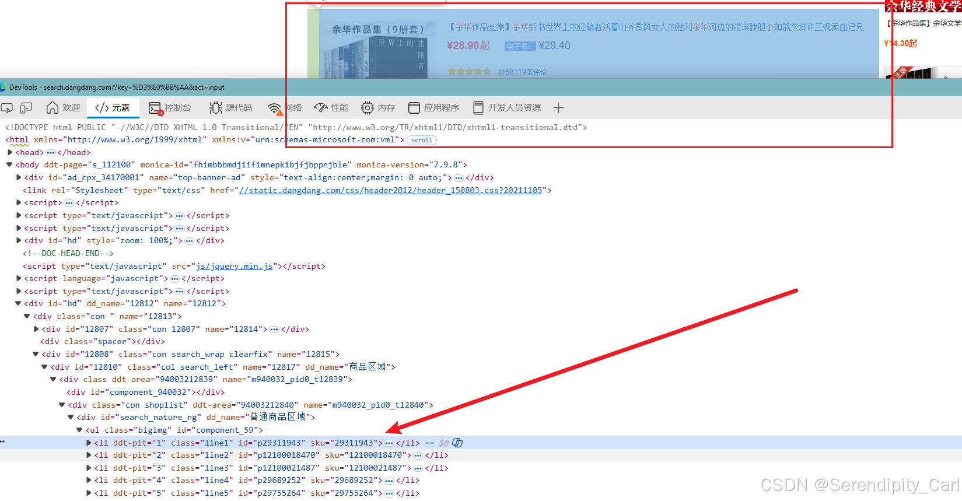Click ellipsis in the head element
Screen dimensions: 962x501
pos(51,153)
